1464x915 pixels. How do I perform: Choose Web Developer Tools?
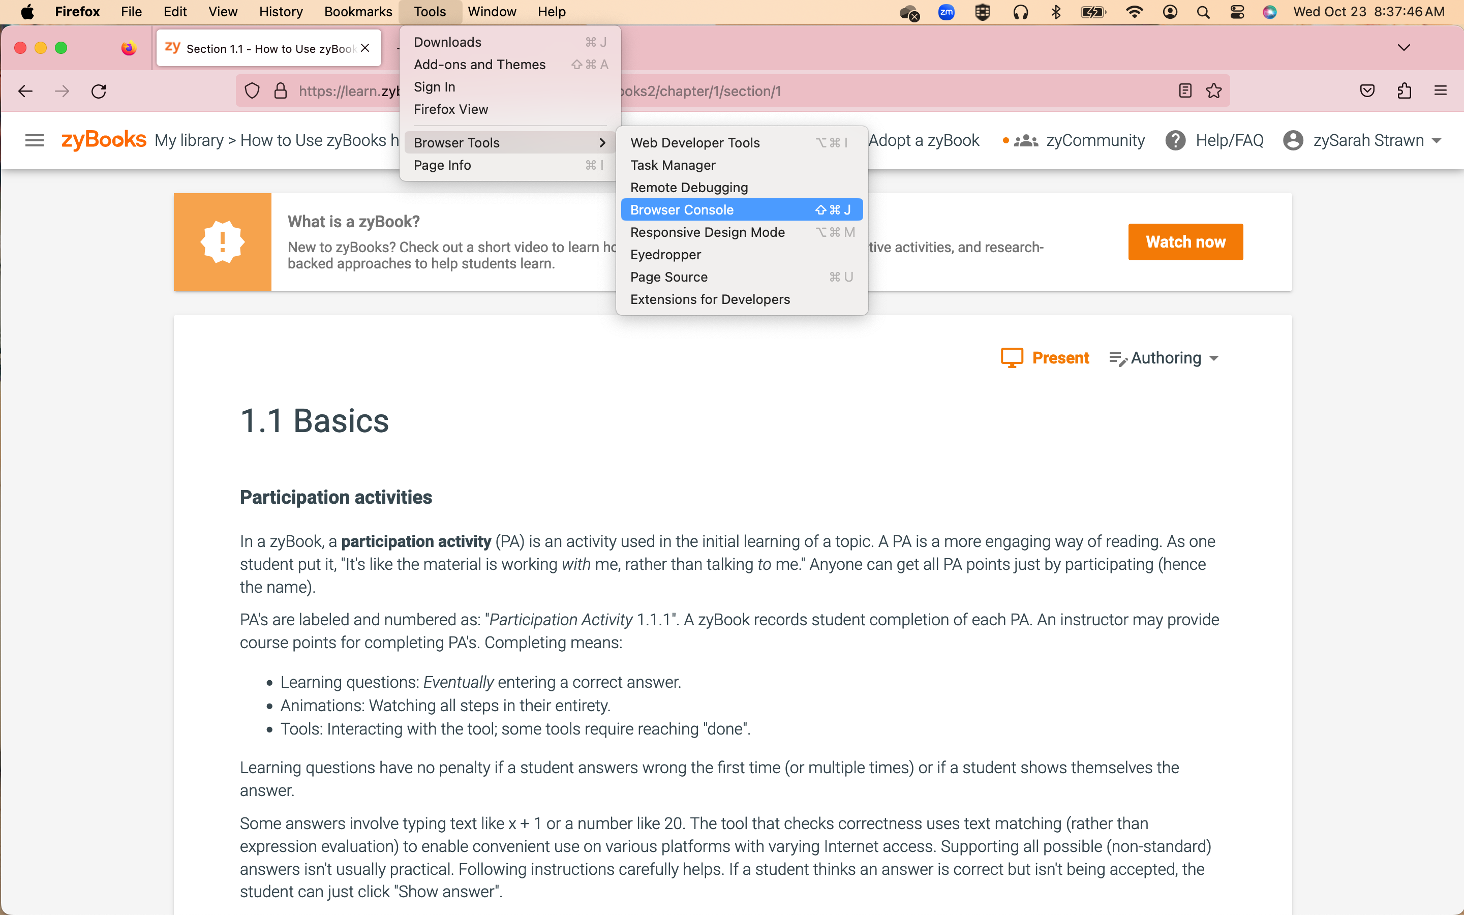742,143
